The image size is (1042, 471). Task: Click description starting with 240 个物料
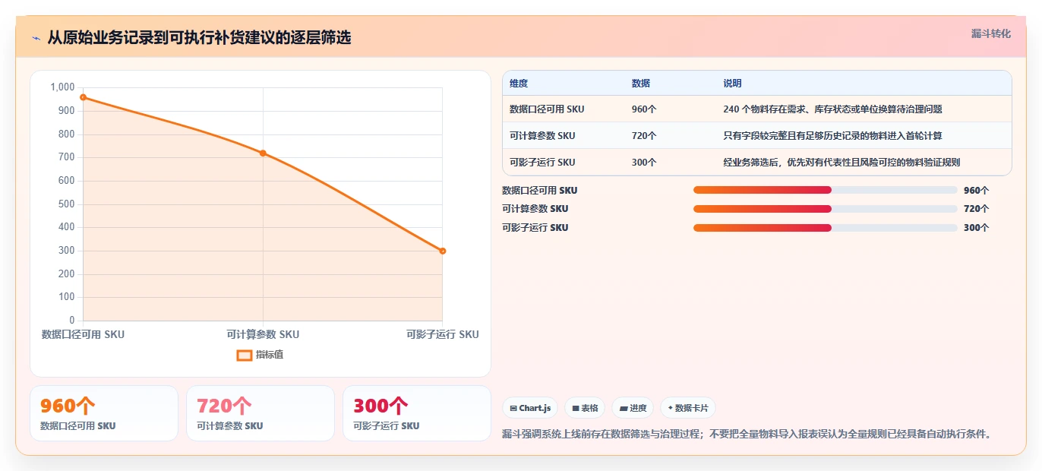tap(832, 109)
